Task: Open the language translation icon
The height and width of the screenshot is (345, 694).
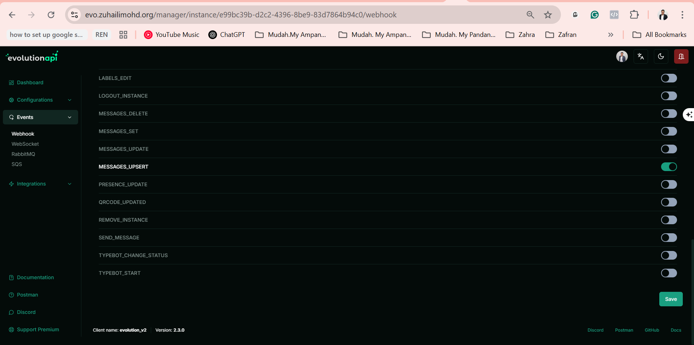Action: [x=641, y=56]
